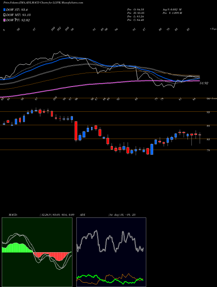The width and height of the screenshot is (217, 287).
Task: Click the 'Pre C: 84.40' close value
Action: pos(135,20)
